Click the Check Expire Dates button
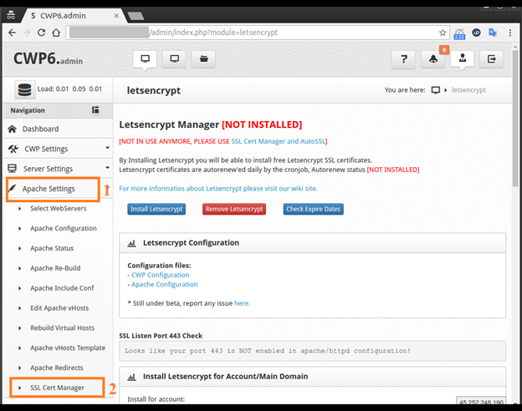The height and width of the screenshot is (411, 522). 313,209
